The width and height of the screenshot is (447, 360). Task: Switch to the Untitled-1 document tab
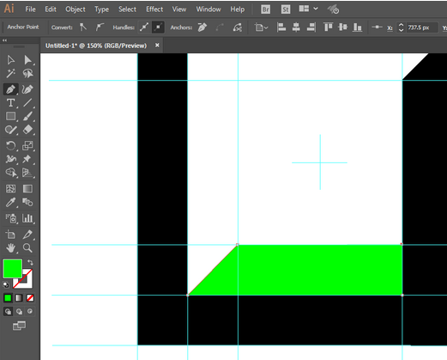96,46
